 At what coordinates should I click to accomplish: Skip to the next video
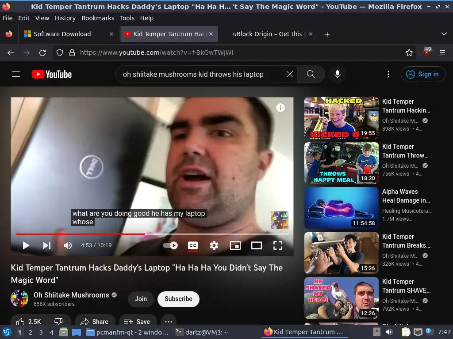[47, 245]
